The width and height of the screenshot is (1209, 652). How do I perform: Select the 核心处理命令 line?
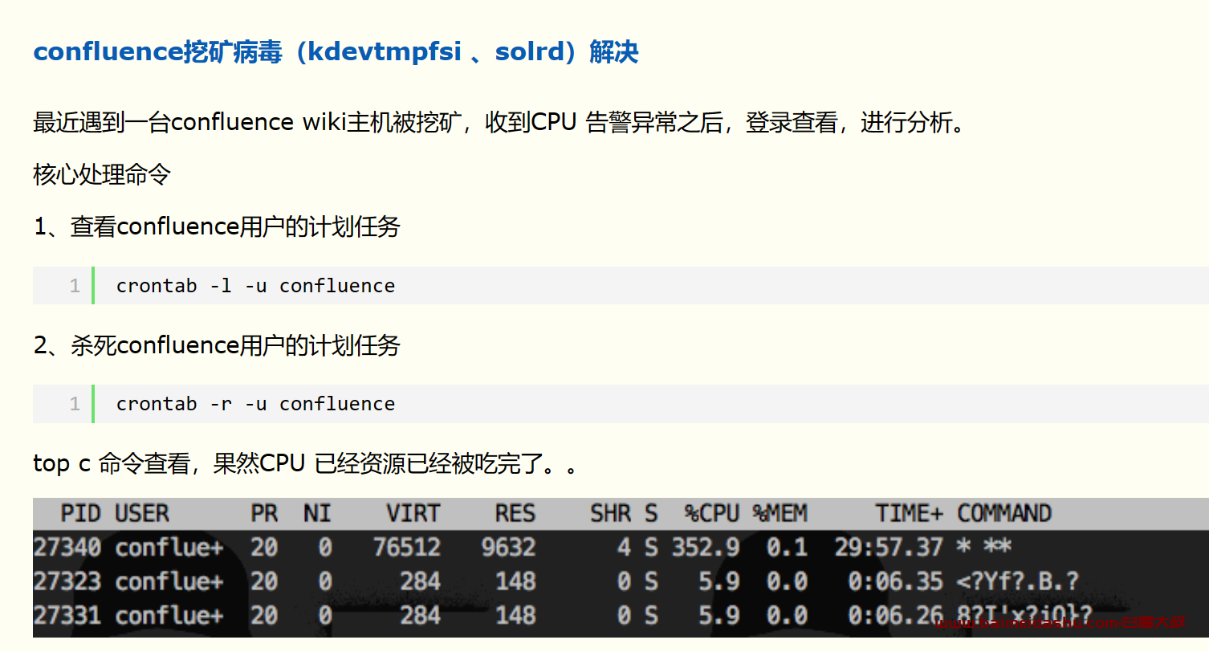tap(102, 174)
